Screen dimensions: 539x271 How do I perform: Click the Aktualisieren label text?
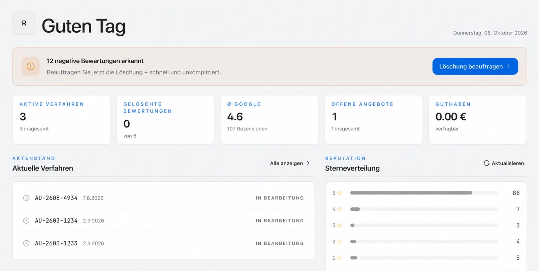(x=508, y=163)
